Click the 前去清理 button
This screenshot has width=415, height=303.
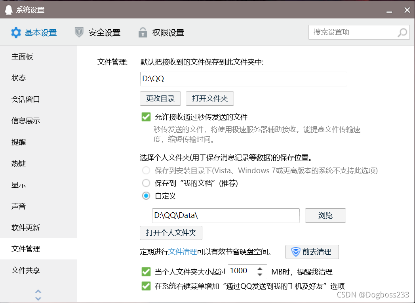(312, 252)
